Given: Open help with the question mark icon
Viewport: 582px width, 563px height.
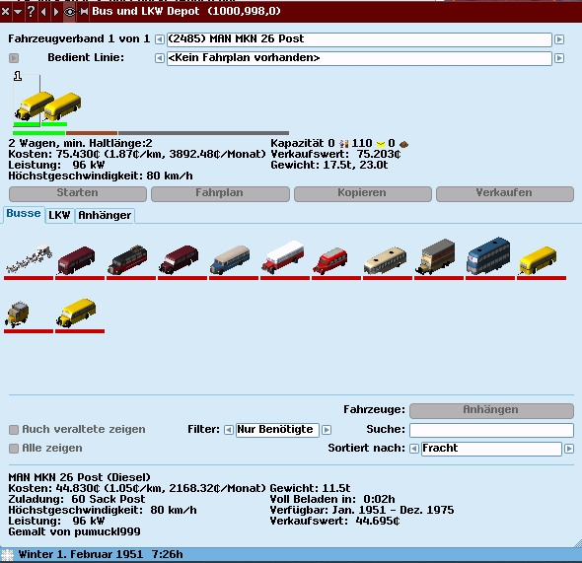Looking at the screenshot, I should coord(31,12).
